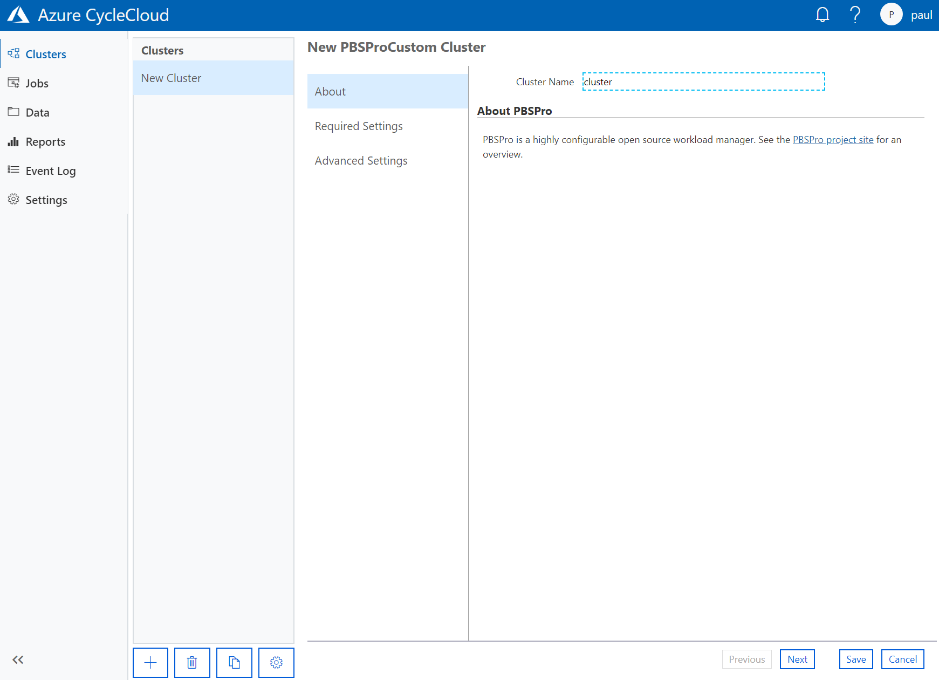Viewport: 939px width, 680px height.
Task: Delete the selected cluster with trash icon
Action: click(192, 662)
